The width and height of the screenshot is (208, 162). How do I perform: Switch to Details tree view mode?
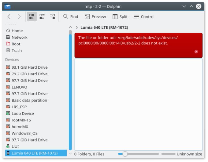pyautogui.click(x=52, y=16)
